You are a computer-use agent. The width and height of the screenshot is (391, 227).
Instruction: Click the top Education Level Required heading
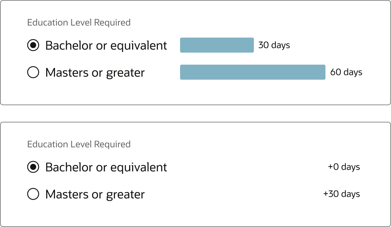(79, 23)
